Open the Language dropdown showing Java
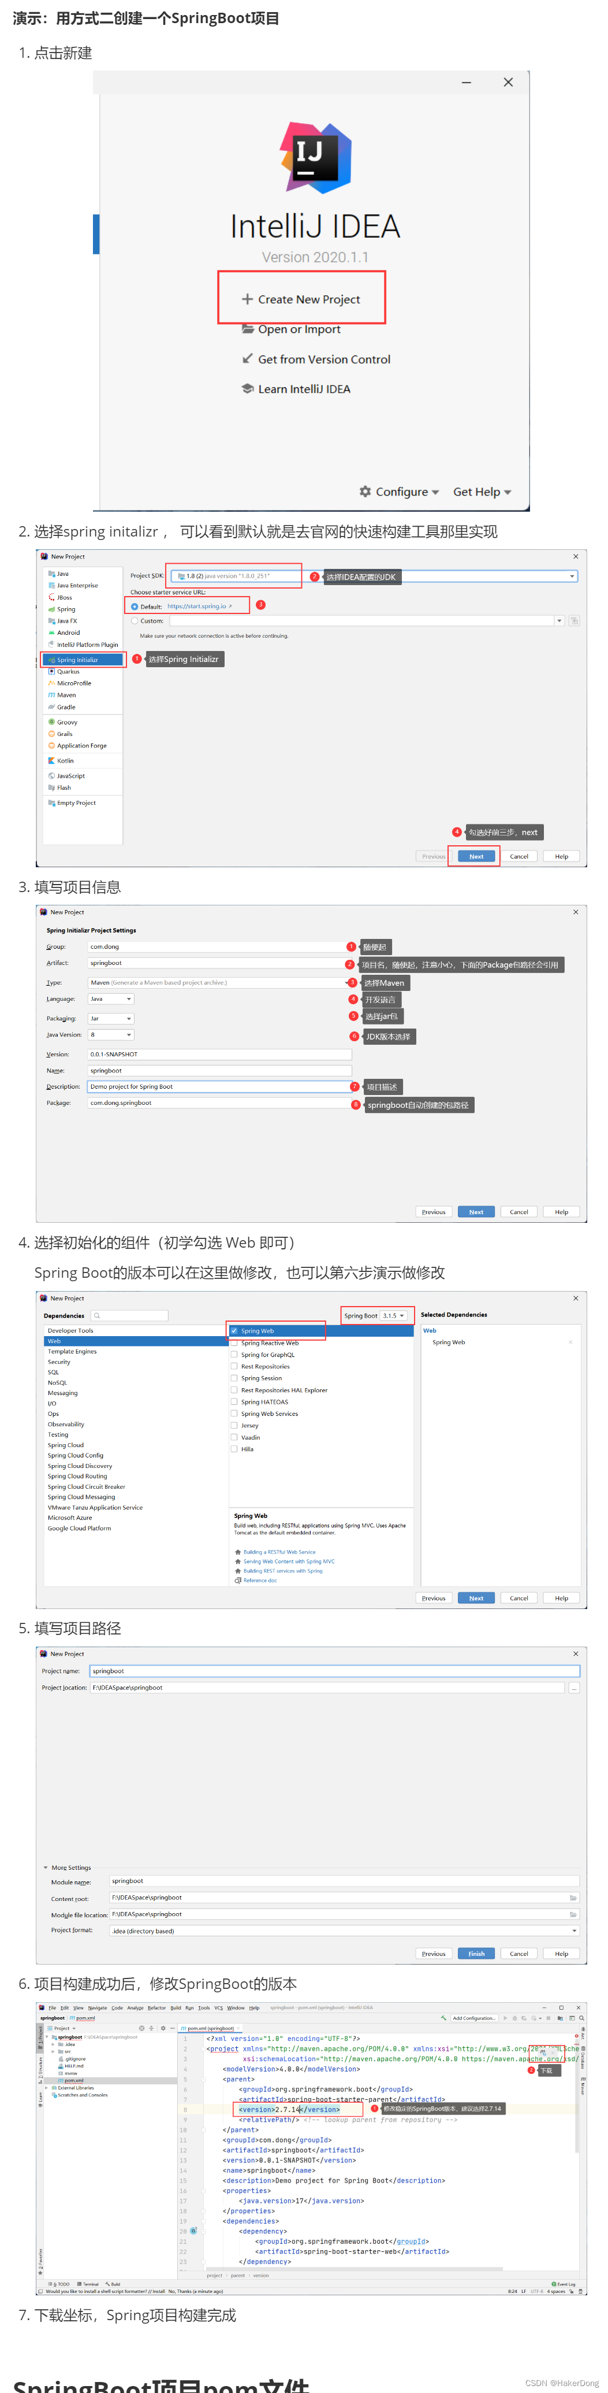 point(110,1000)
